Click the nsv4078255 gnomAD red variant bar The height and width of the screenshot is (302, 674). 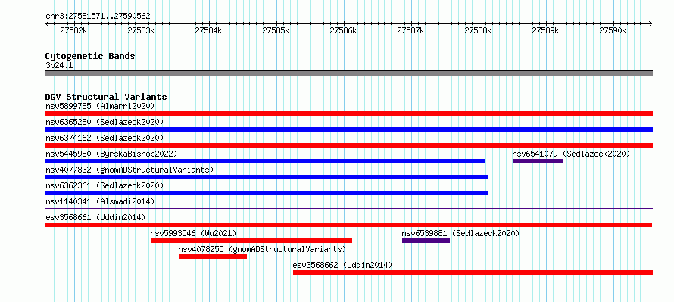coord(213,257)
